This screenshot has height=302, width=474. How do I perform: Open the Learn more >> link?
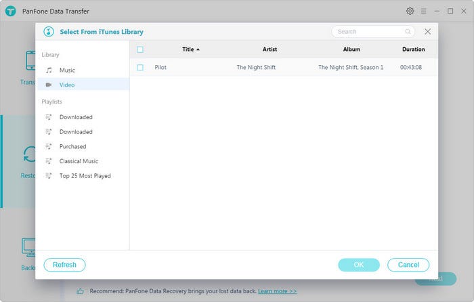point(277,291)
